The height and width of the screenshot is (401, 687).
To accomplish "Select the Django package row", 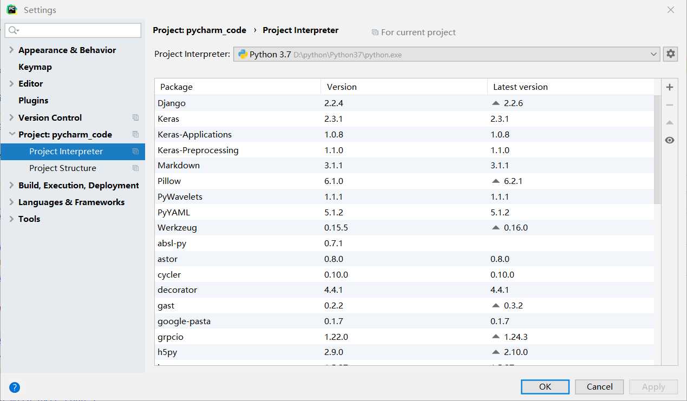I will point(404,103).
